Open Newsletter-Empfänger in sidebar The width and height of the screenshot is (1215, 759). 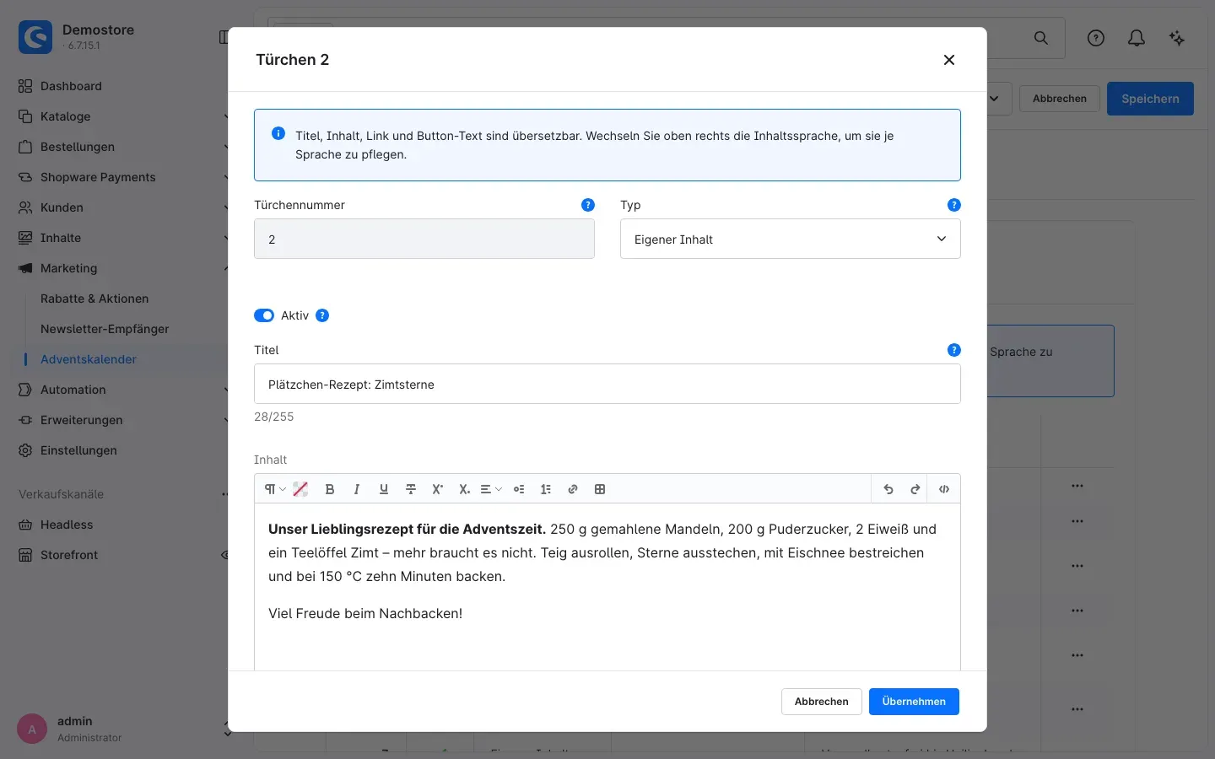[x=105, y=329]
